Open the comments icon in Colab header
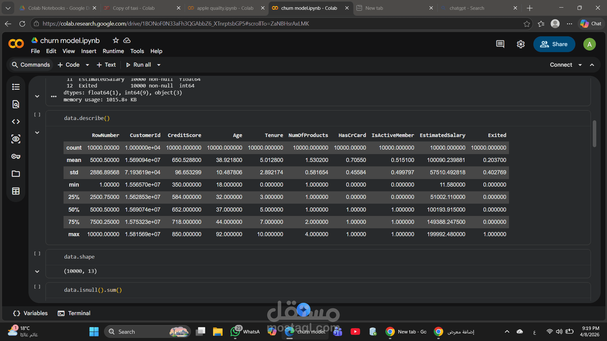607x341 pixels. click(500, 44)
